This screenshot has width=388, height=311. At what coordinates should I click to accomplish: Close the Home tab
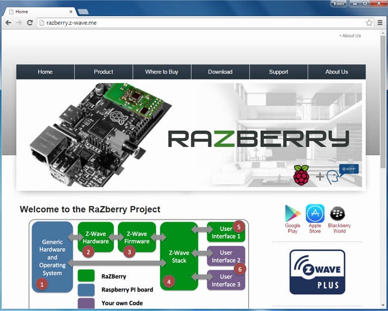tap(71, 12)
